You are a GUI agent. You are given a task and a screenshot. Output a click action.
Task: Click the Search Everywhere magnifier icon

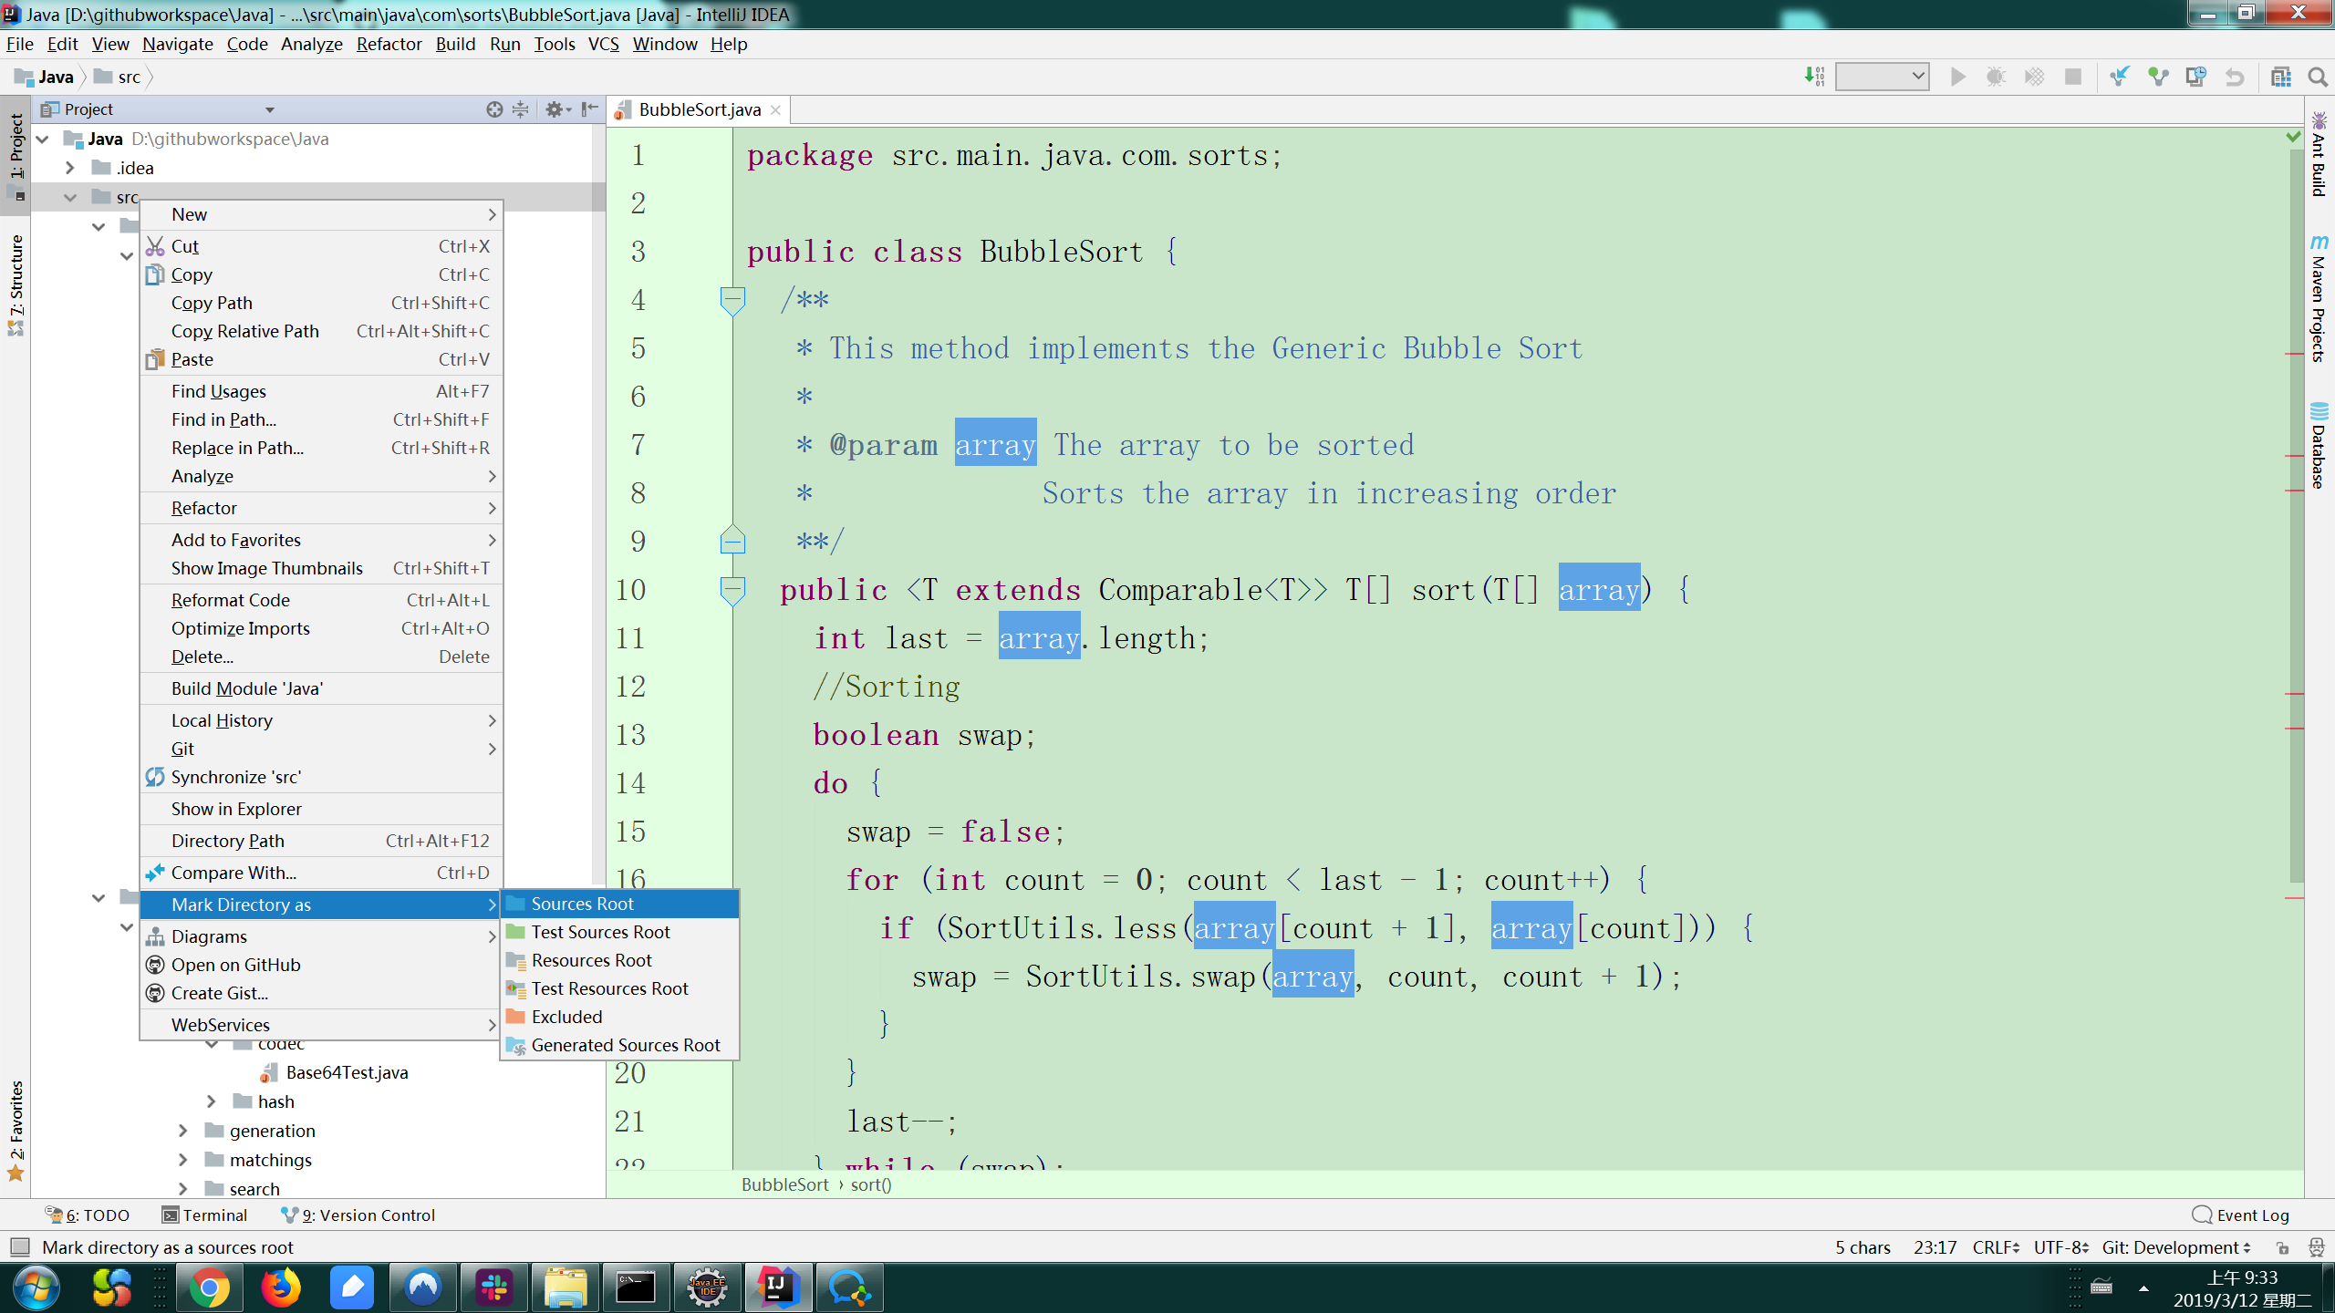[x=2318, y=78]
